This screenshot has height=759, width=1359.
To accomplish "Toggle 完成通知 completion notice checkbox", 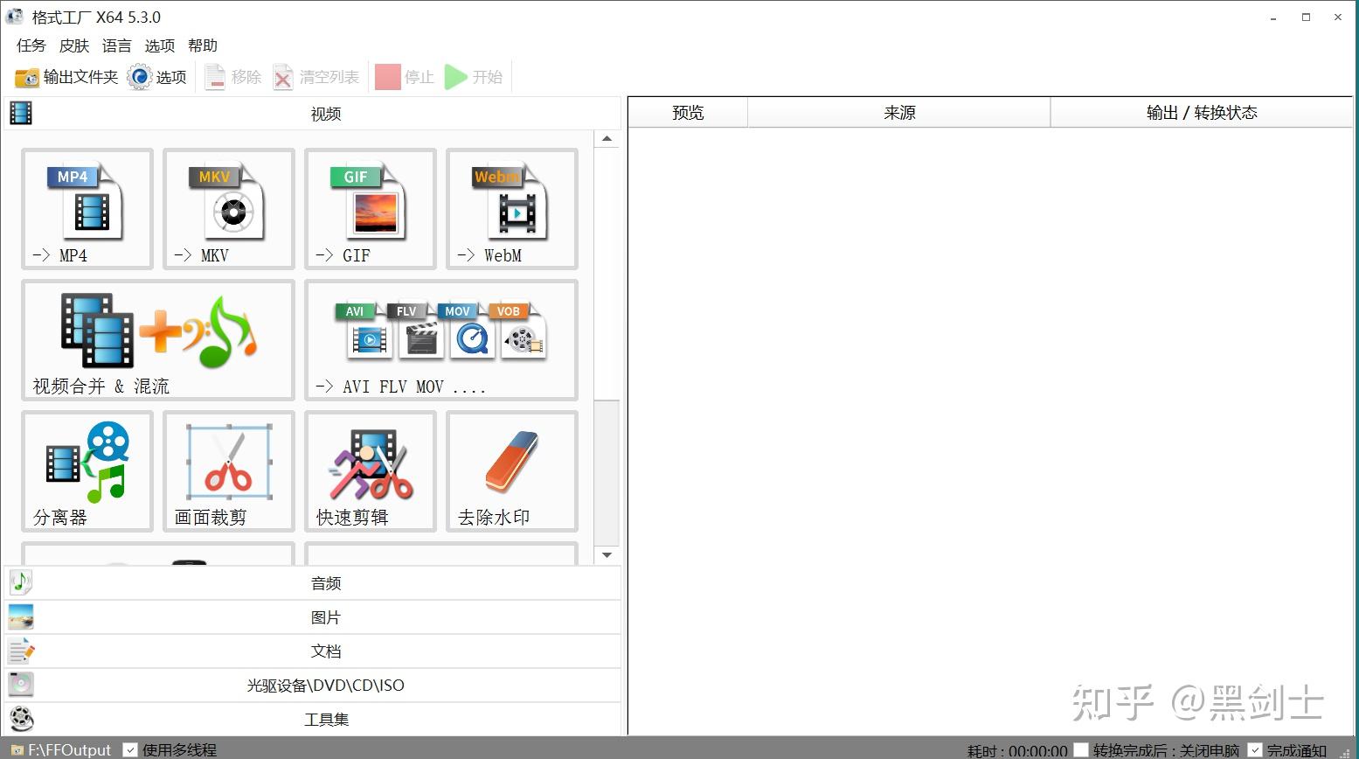I will point(1255,749).
